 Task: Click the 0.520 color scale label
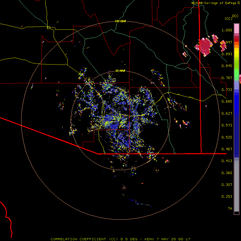pos(227,137)
